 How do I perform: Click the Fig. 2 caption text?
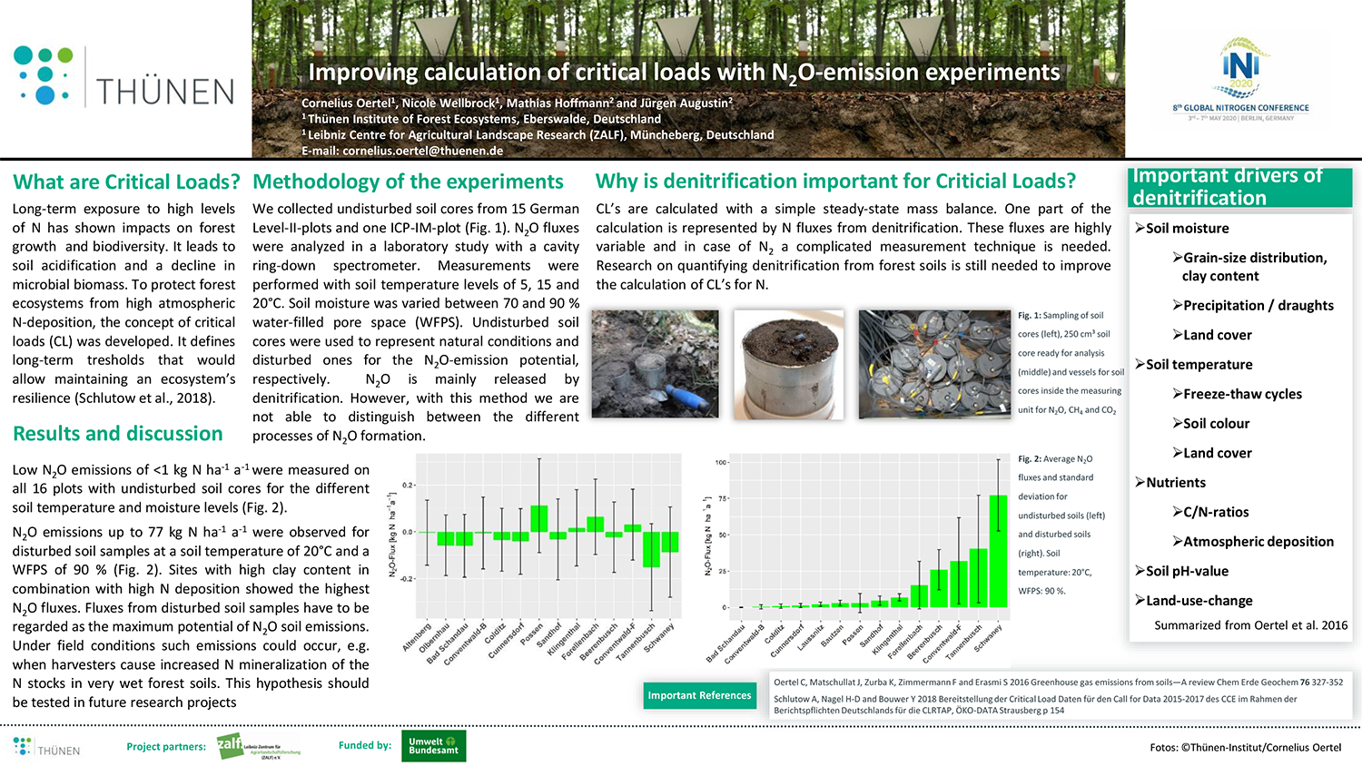pos(1061,525)
